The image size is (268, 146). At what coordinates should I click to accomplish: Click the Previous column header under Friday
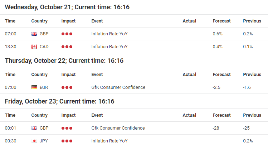coord(252,115)
